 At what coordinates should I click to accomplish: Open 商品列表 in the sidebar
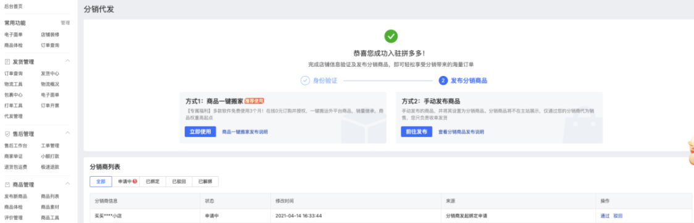(x=50, y=196)
